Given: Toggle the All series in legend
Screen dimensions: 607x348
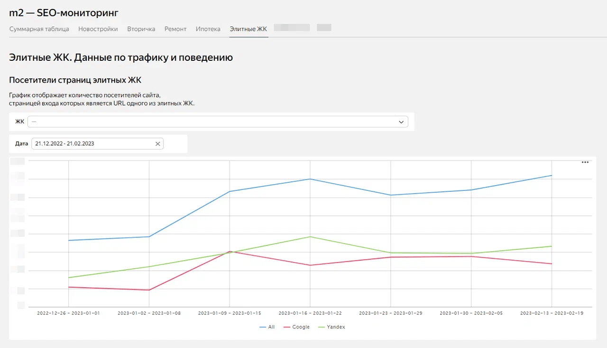Looking at the screenshot, I should [271, 327].
